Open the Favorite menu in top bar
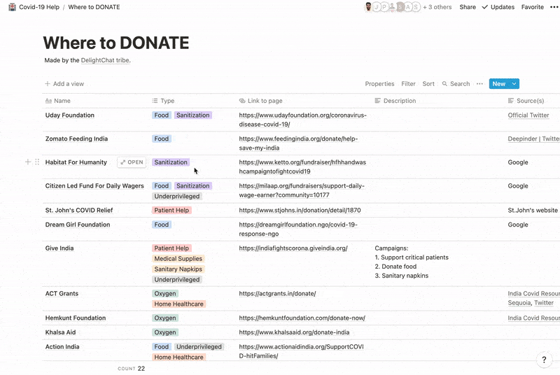 532,7
